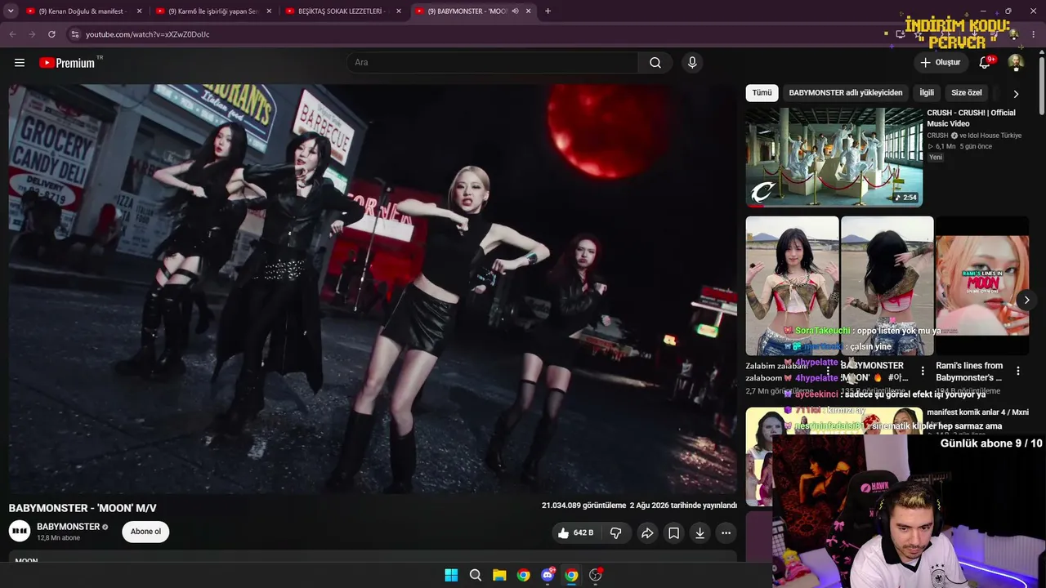Open the Zalabim zalabam zalaboom short thumbnail
The width and height of the screenshot is (1046, 588).
tap(792, 286)
